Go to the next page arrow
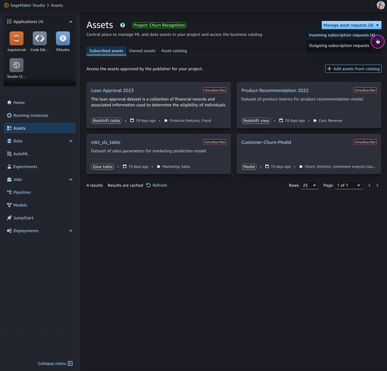Image resolution: width=387 pixels, height=371 pixels. [377, 185]
